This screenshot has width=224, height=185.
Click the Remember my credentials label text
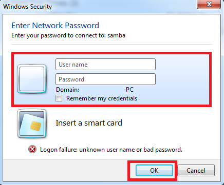[102, 98]
